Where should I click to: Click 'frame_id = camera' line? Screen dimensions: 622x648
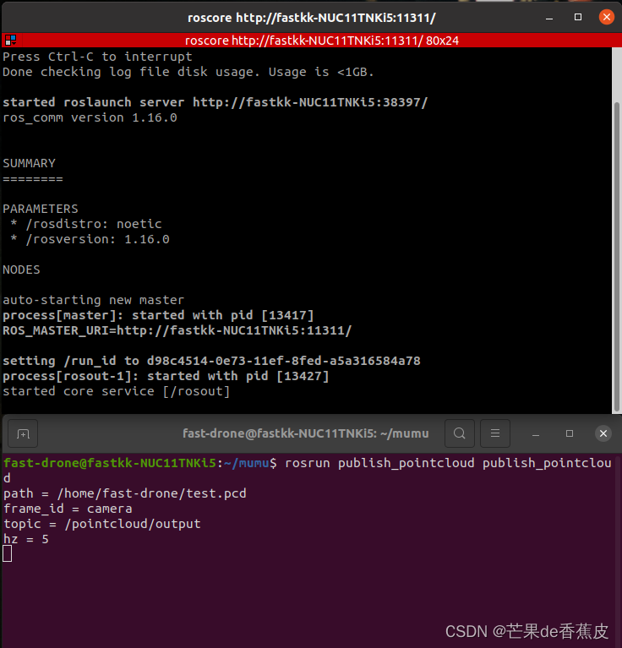tap(68, 509)
